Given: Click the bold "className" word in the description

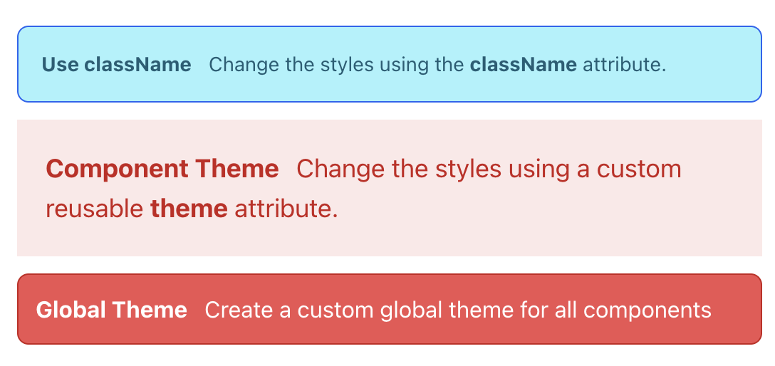Looking at the screenshot, I should click(x=523, y=65).
